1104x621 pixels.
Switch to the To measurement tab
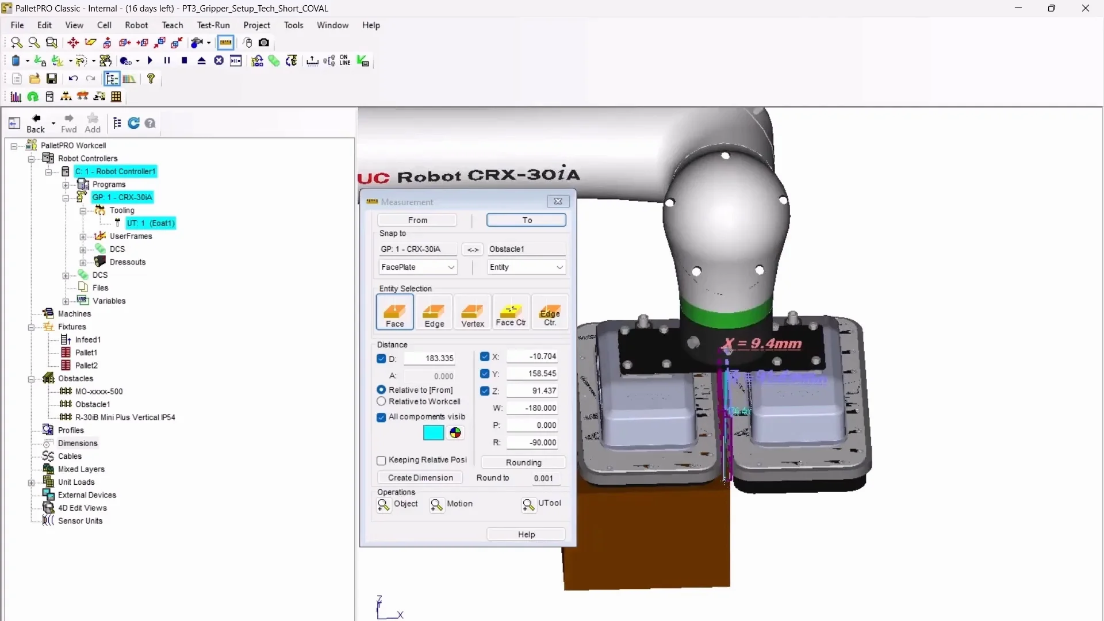[526, 220]
